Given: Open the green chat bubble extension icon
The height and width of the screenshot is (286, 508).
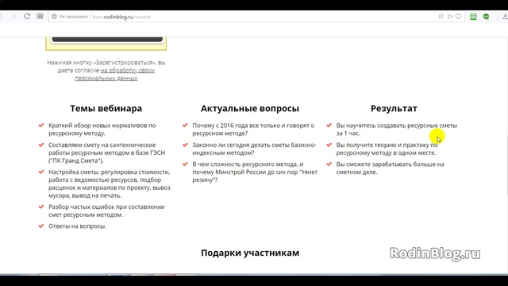Looking at the screenshot, I should coord(486,17).
